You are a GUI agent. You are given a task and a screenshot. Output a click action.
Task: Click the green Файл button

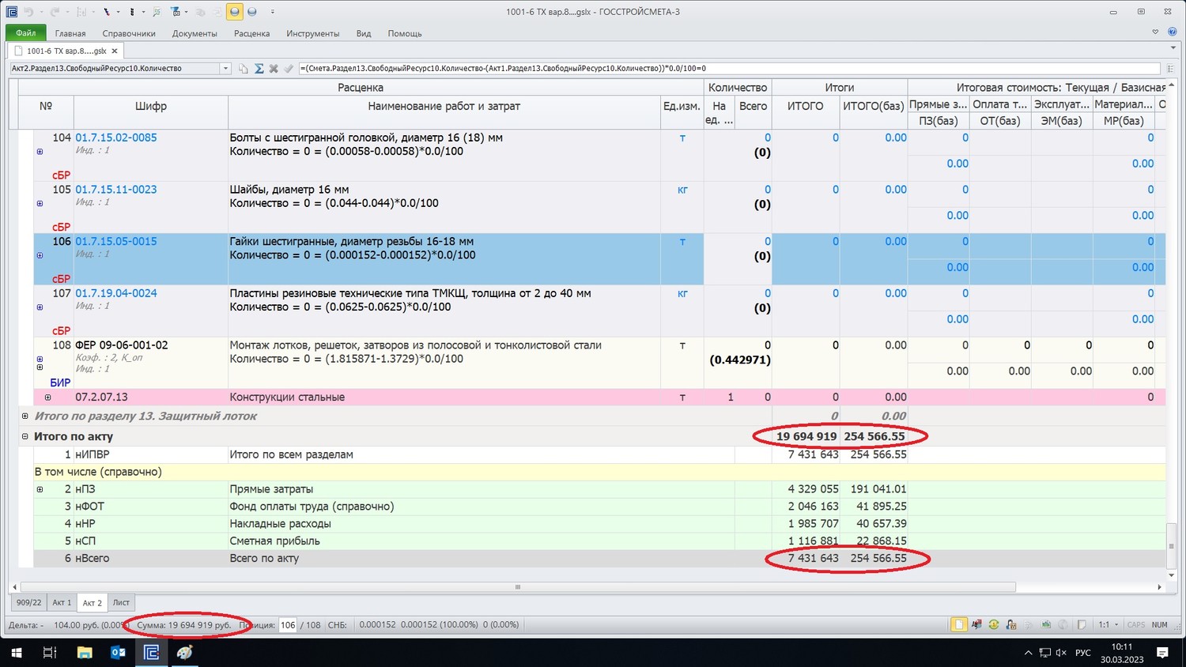pyautogui.click(x=25, y=33)
